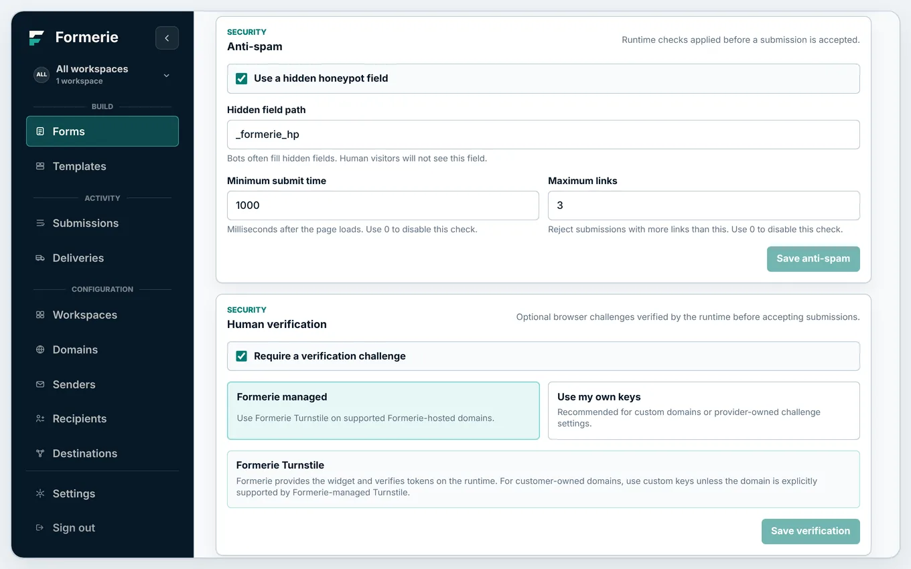The width and height of the screenshot is (911, 569).
Task: Click the Settings gear icon
Action: [x=40, y=493]
